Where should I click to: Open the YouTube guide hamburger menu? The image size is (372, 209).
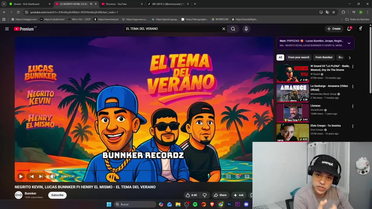coord(7,29)
